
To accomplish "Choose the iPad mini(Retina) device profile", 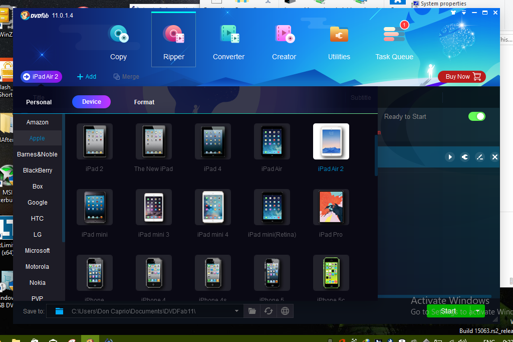I will pos(272,207).
